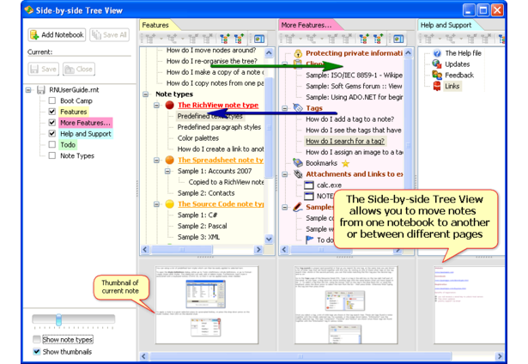528x364 pixels.
Task: Click bottom panel horizontal scrollbar right arrow
Action: click(500, 356)
